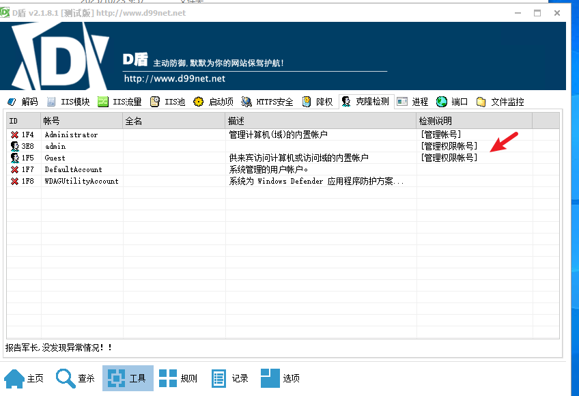The image size is (579, 396).
Task: Sort by 帐号 account column header
Action: pyautogui.click(x=82, y=121)
